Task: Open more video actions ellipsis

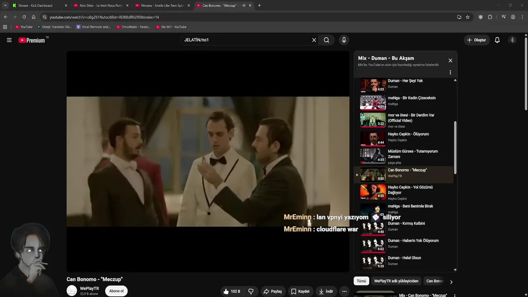Action: [x=344, y=291]
